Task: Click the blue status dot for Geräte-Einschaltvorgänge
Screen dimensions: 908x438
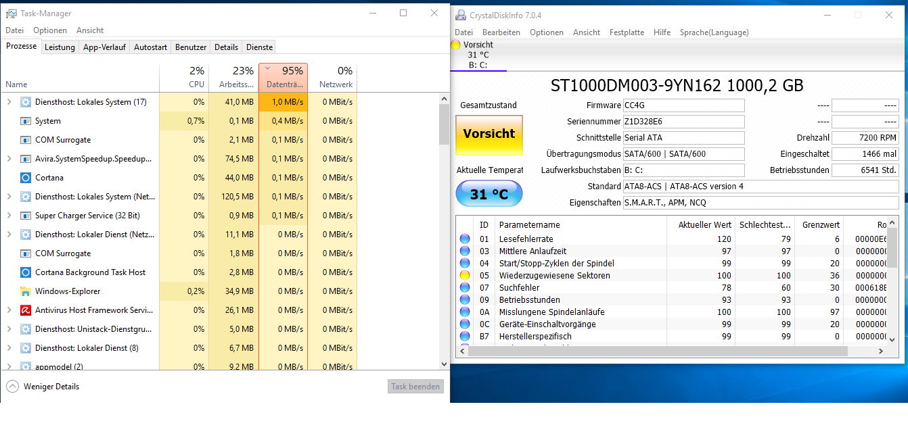Action: coord(465,324)
